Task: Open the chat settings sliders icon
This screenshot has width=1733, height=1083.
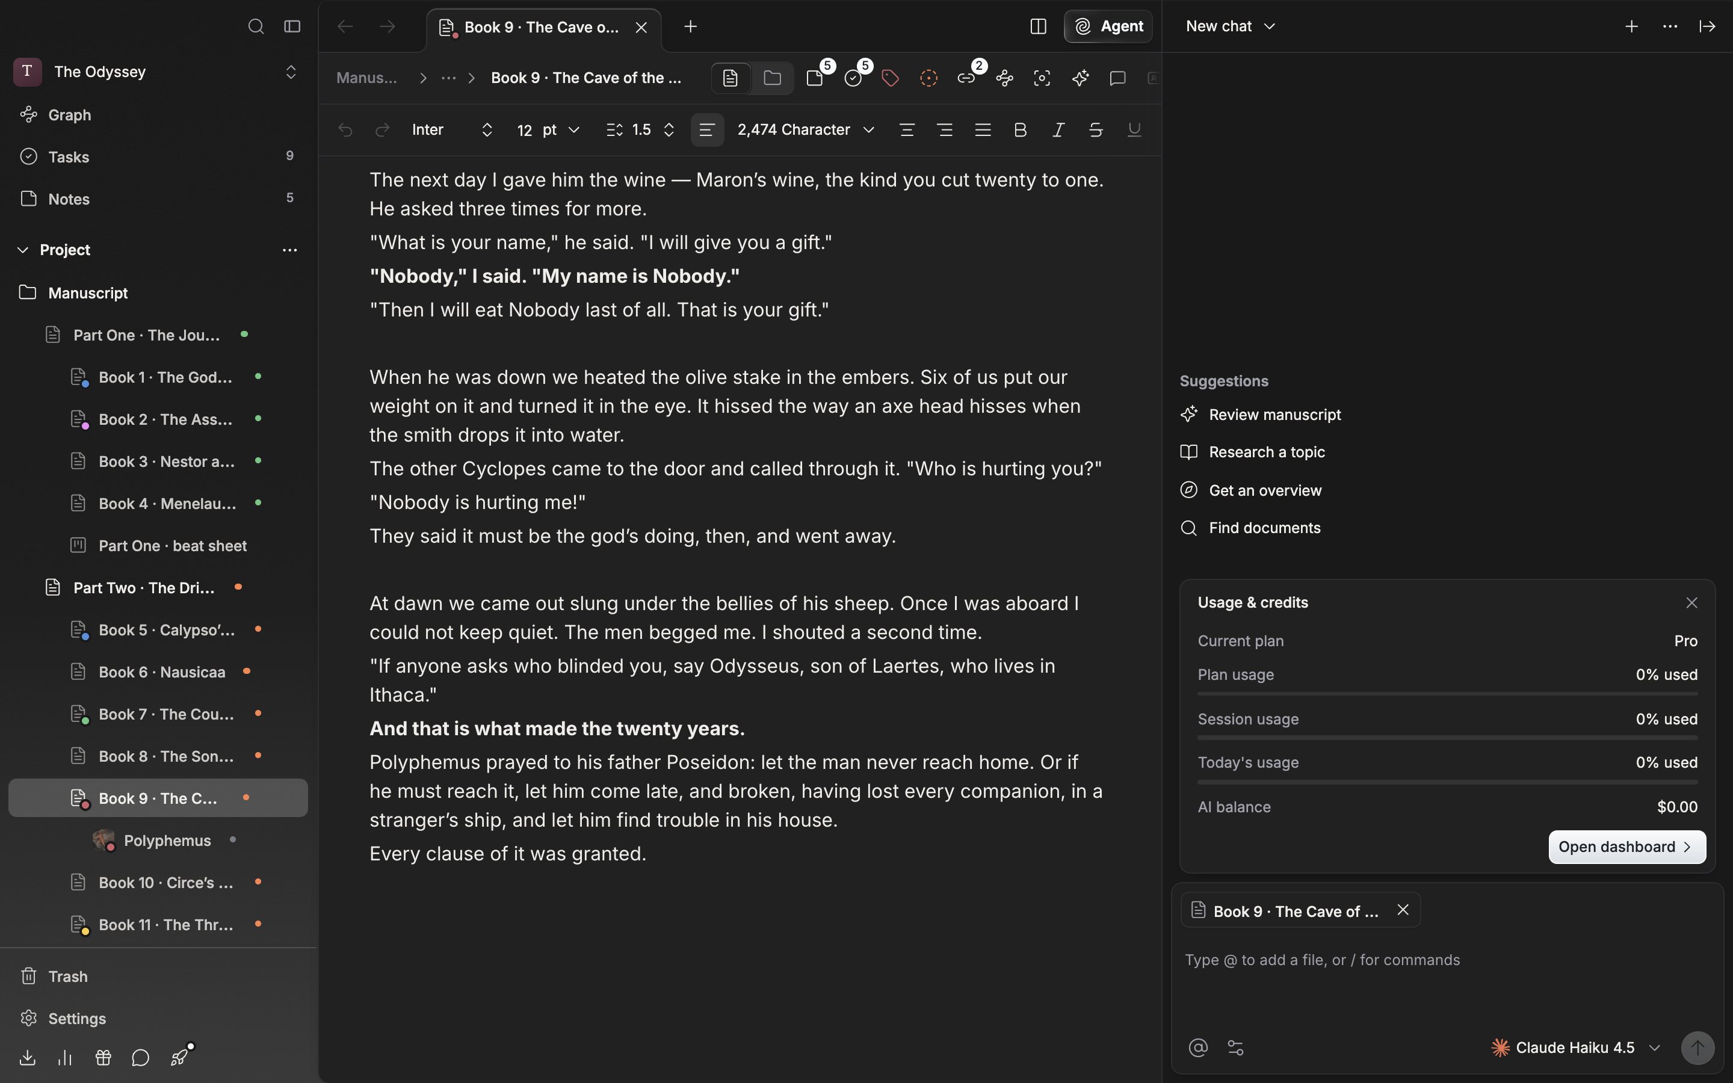Action: click(1236, 1048)
